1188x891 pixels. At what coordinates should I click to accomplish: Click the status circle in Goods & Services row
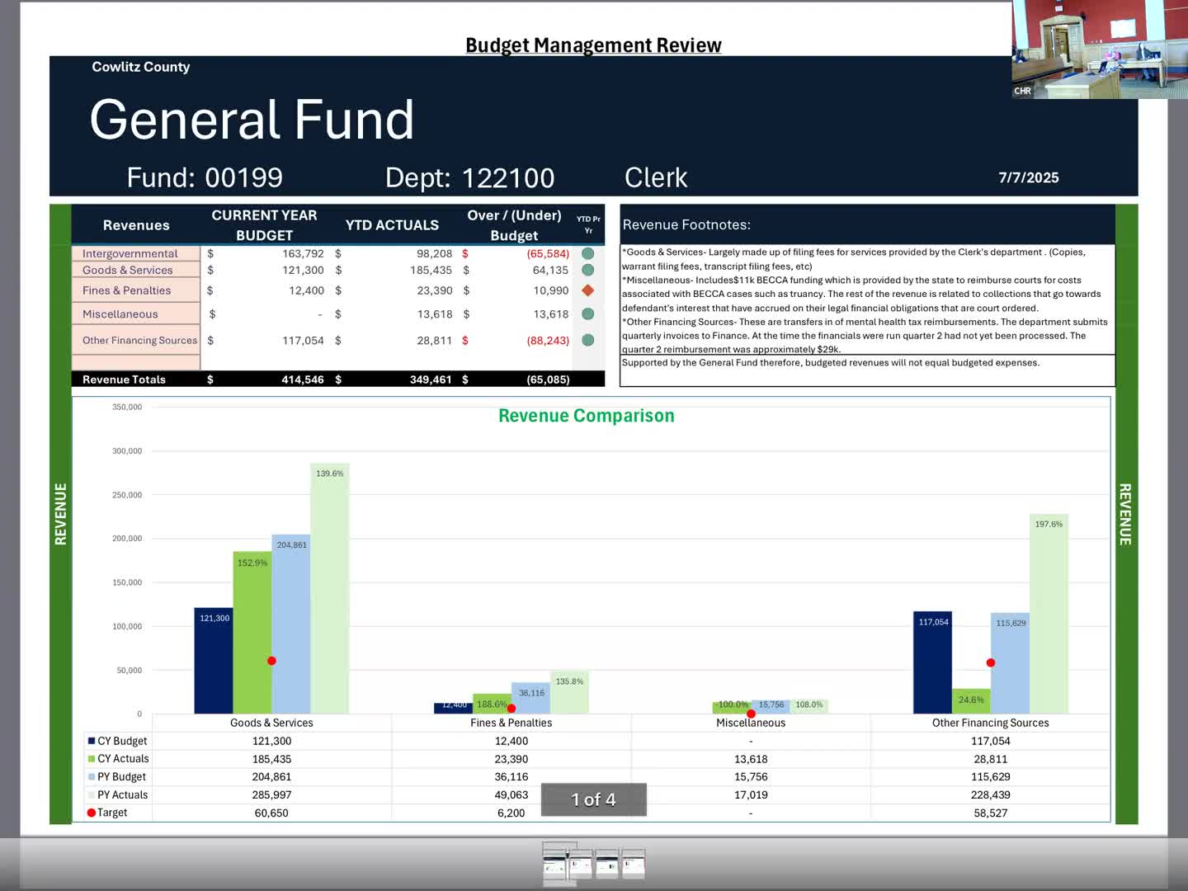coord(588,270)
